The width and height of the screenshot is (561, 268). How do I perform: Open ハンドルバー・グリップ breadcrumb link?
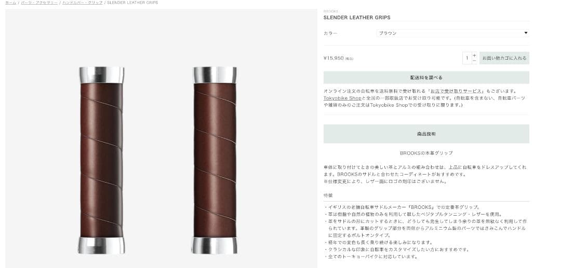click(82, 3)
